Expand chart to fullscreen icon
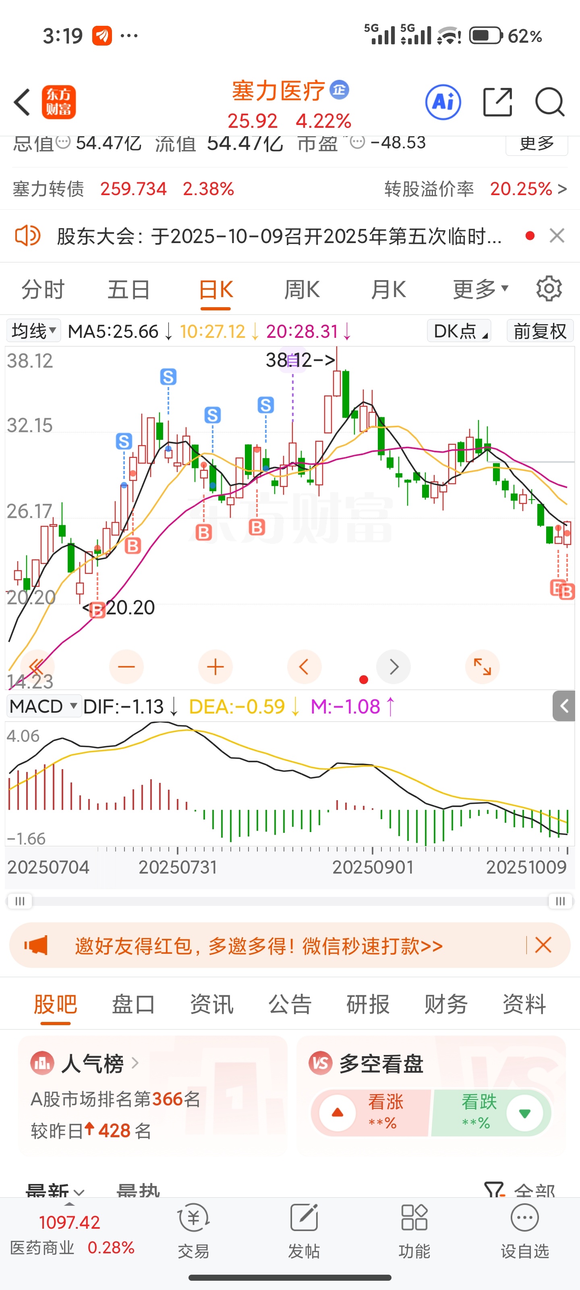The height and width of the screenshot is (1290, 580). (483, 666)
